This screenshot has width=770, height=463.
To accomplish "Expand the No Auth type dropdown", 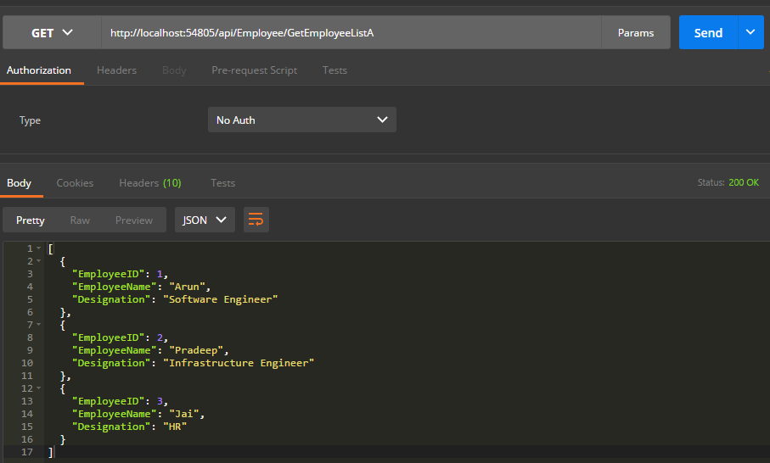I will coord(301,120).
